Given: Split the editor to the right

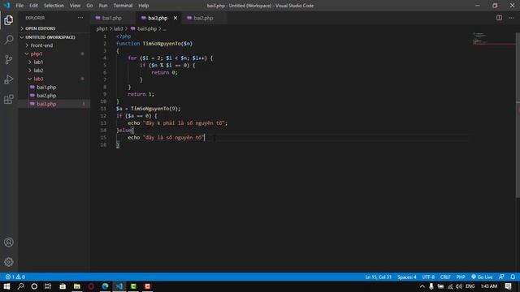Looking at the screenshot, I should pyautogui.click(x=499, y=18).
